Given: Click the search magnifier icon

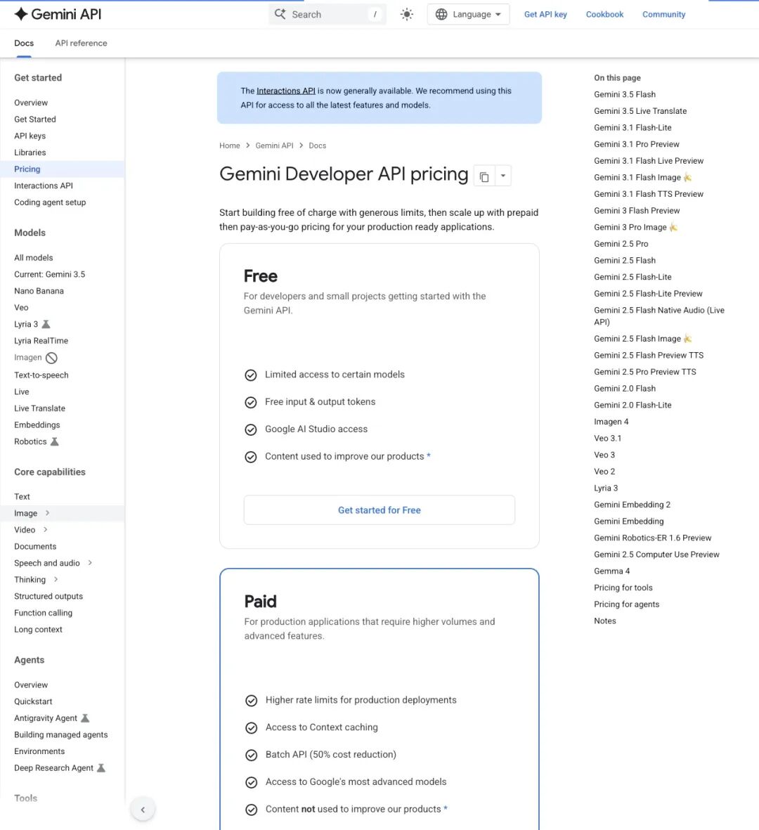Looking at the screenshot, I should pyautogui.click(x=280, y=14).
